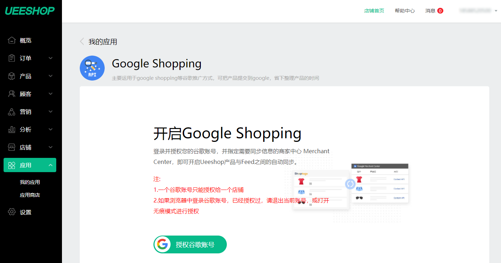Open the account dropdown arrow at top right

(496, 11)
